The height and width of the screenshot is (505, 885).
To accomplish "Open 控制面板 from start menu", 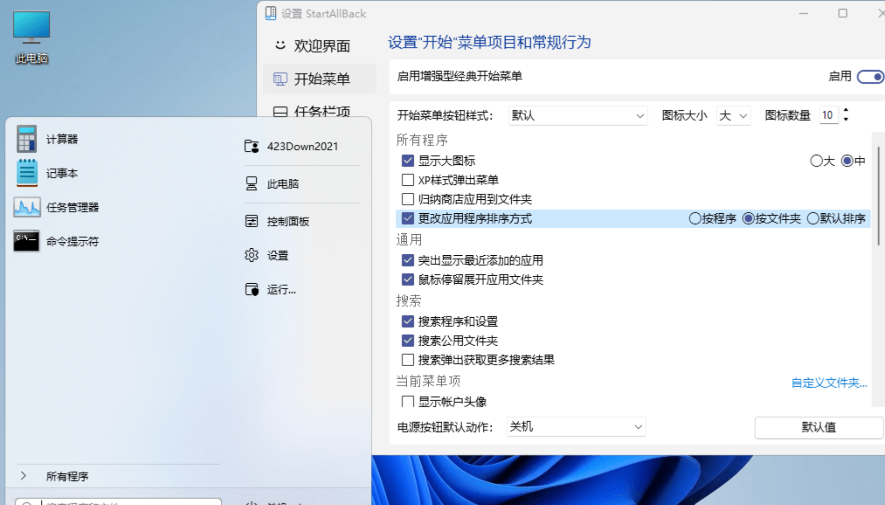I will tap(288, 221).
